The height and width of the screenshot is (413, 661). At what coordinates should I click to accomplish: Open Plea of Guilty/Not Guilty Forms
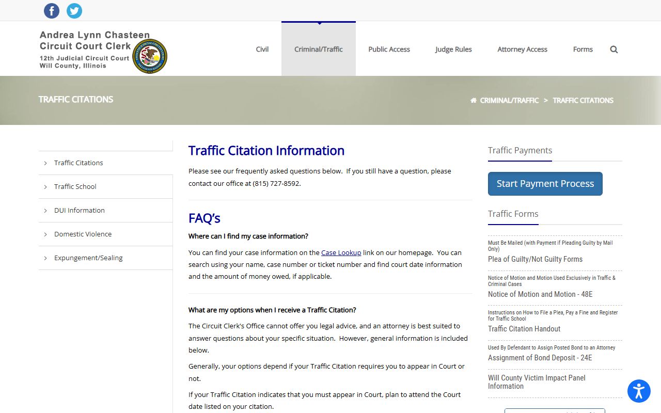point(535,259)
